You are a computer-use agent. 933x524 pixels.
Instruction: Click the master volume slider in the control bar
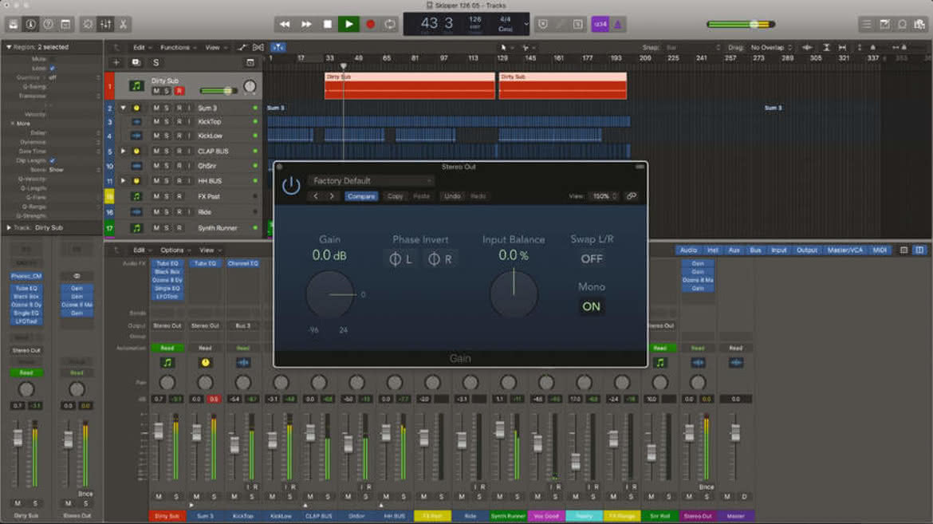point(741,25)
